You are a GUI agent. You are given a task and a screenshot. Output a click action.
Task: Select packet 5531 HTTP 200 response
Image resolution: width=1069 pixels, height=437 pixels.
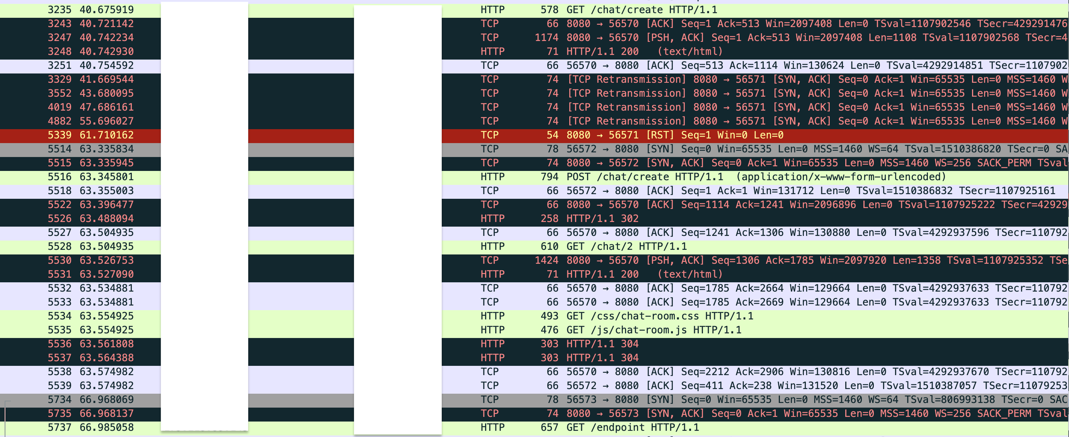[644, 274]
